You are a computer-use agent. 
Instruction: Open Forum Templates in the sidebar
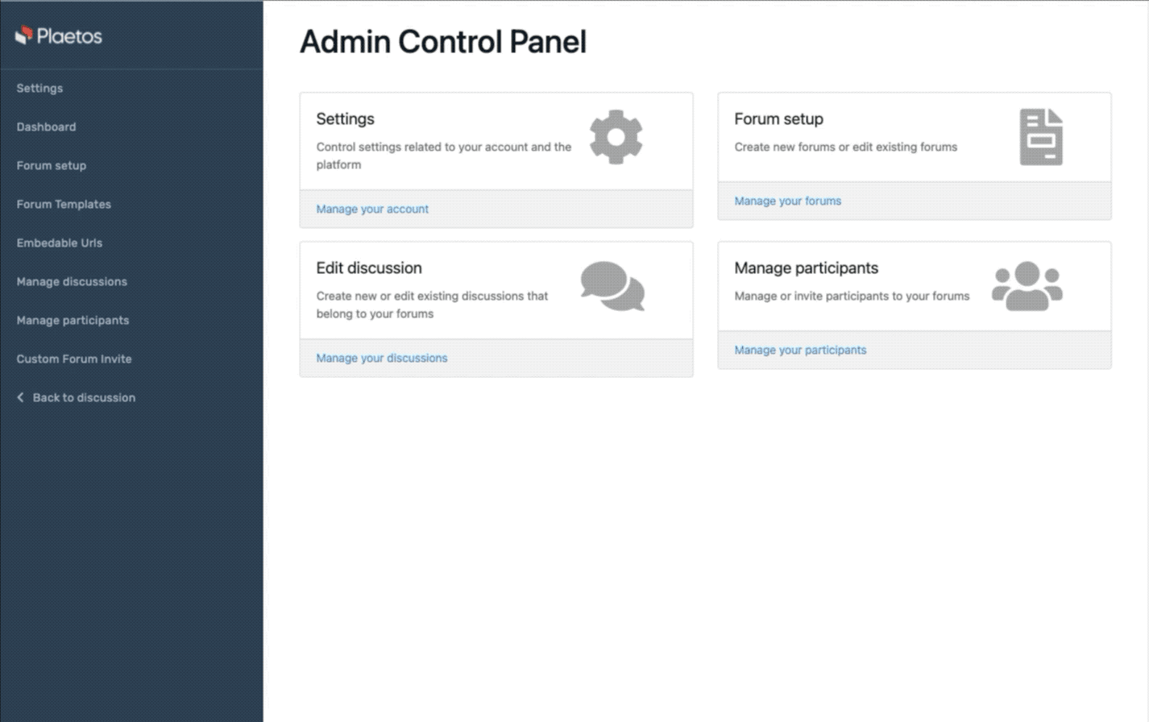tap(64, 205)
